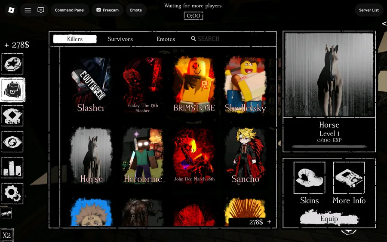Open the More Info book icon
This screenshot has width=387, height=242.
tap(349, 178)
